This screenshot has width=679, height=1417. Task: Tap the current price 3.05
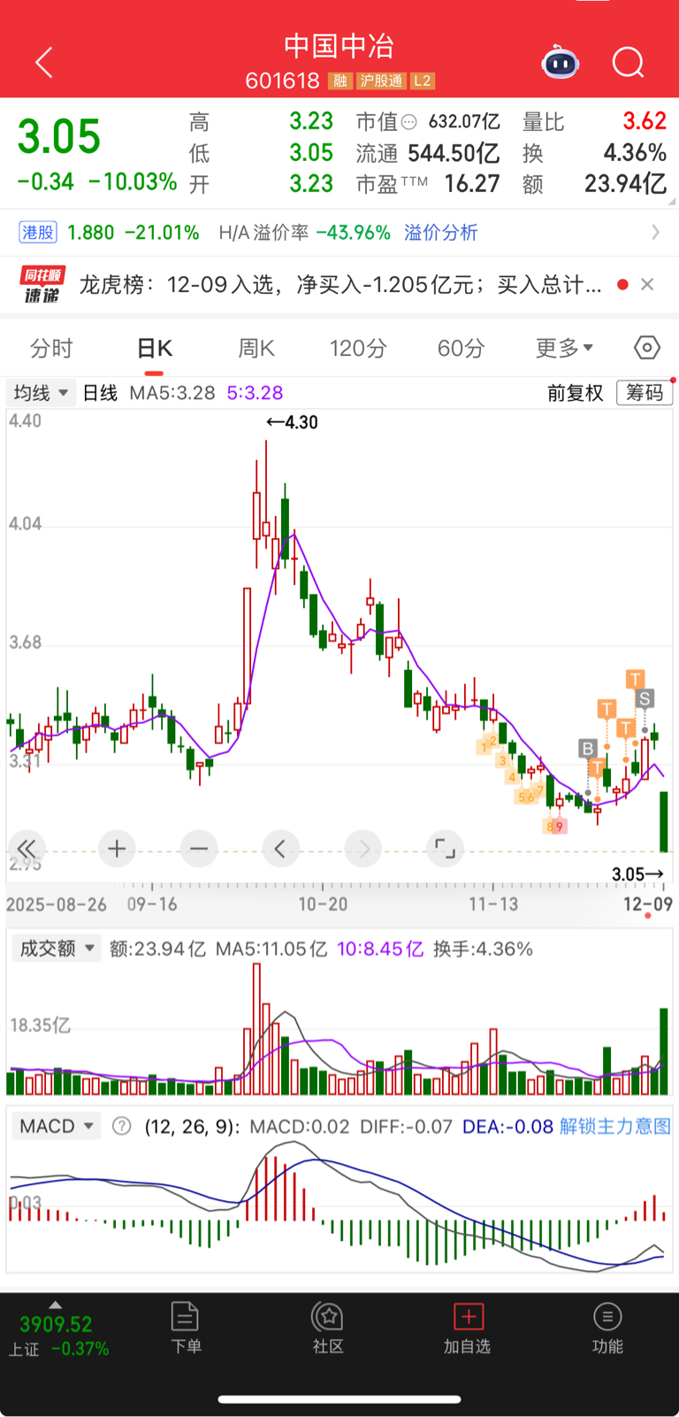click(x=59, y=137)
